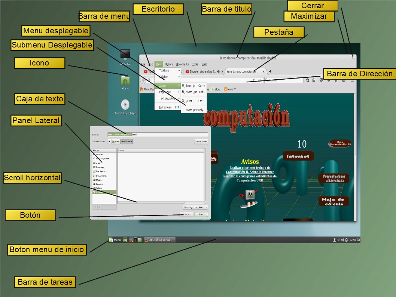Open the History menu
This screenshot has height=297, width=396.
click(x=169, y=64)
